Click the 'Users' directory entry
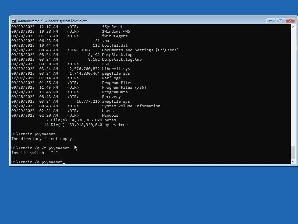Image resolution: width=298 pixels, height=224 pixels. pyautogui.click(x=108, y=111)
